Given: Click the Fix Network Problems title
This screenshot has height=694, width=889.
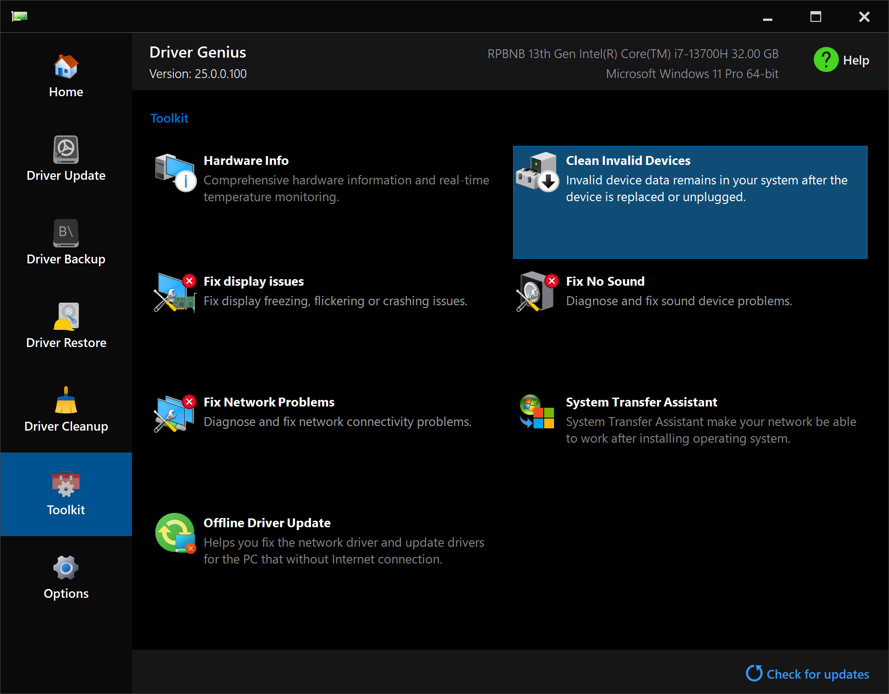Looking at the screenshot, I should click(269, 402).
